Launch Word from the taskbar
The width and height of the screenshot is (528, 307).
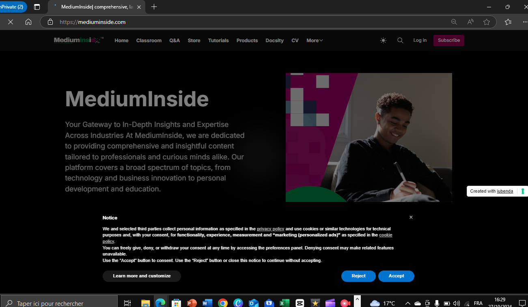point(207,303)
